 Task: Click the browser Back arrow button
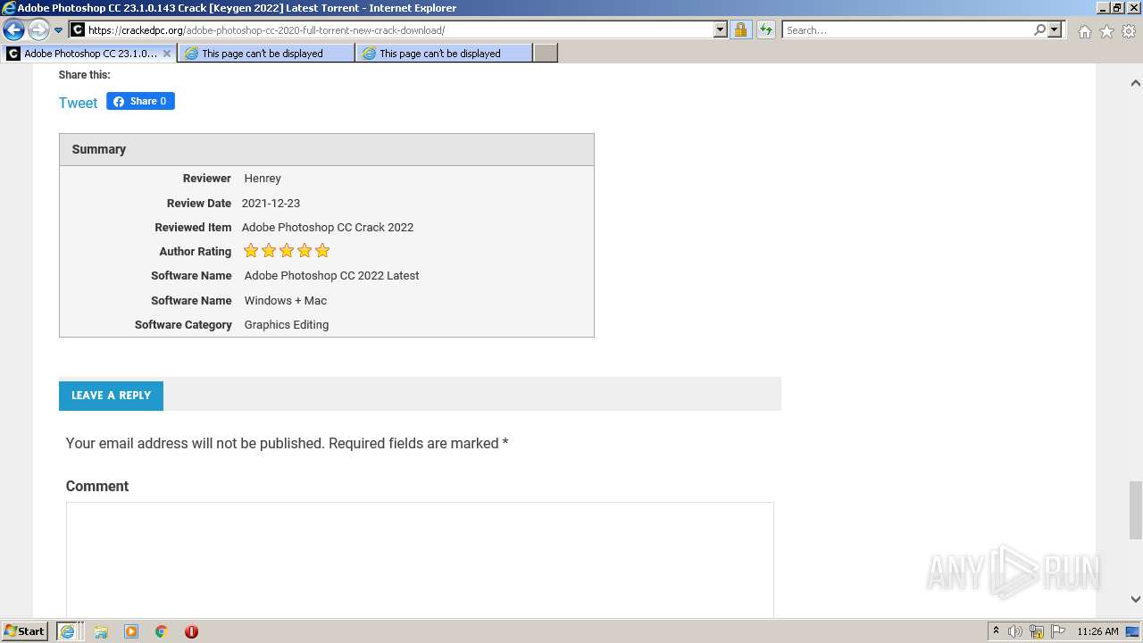pyautogui.click(x=13, y=30)
